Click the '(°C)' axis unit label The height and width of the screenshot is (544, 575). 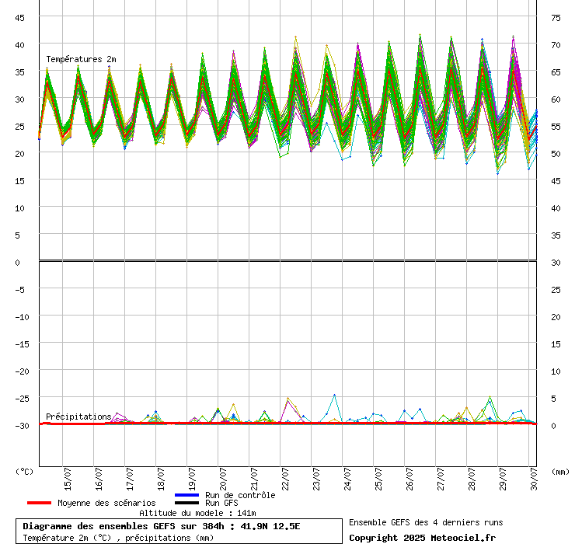24,472
